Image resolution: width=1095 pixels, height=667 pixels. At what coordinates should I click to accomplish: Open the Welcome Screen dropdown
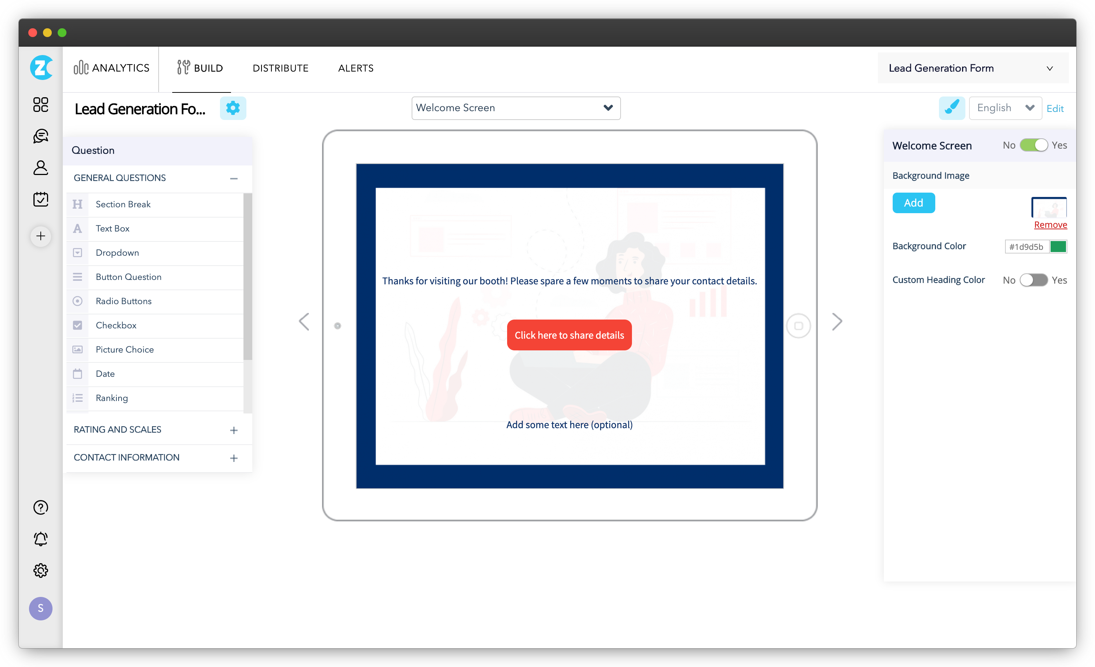pyautogui.click(x=516, y=108)
